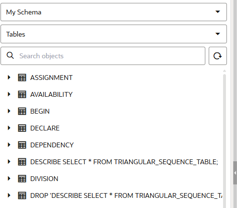Expand the DEPENDENCY table node
Screen dimensions: 237x208
[9, 145]
